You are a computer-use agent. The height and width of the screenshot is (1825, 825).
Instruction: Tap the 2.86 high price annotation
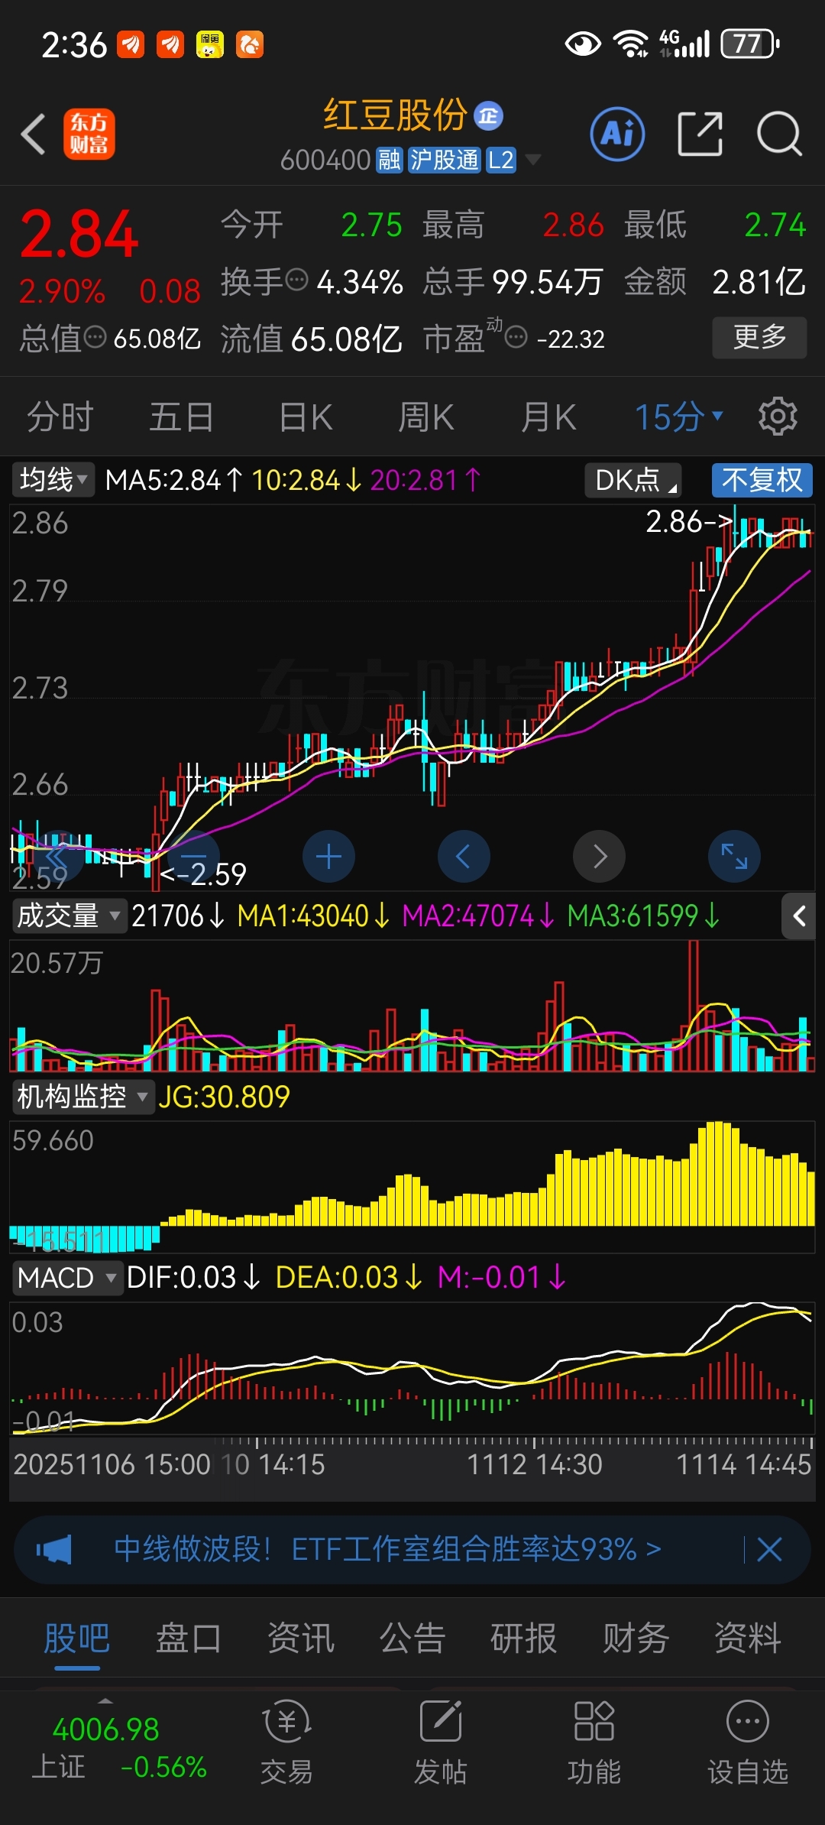pyautogui.click(x=689, y=522)
